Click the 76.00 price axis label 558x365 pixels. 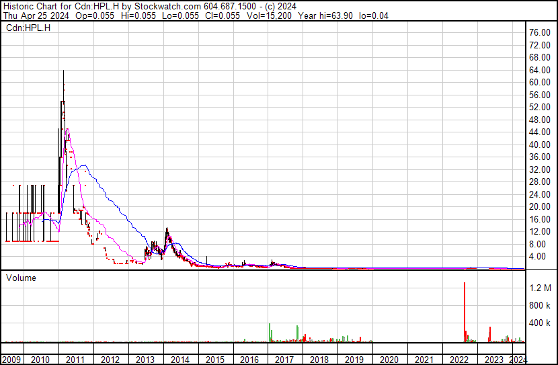[540, 32]
